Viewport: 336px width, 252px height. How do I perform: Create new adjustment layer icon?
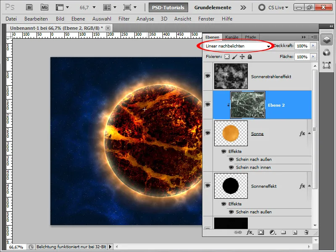[272, 232]
